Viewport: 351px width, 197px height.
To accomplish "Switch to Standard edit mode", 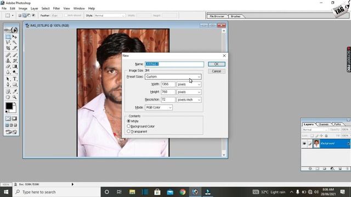I will (x=8, y=119).
